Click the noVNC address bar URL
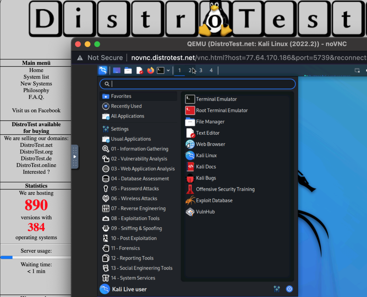367x297 pixels. click(x=249, y=58)
